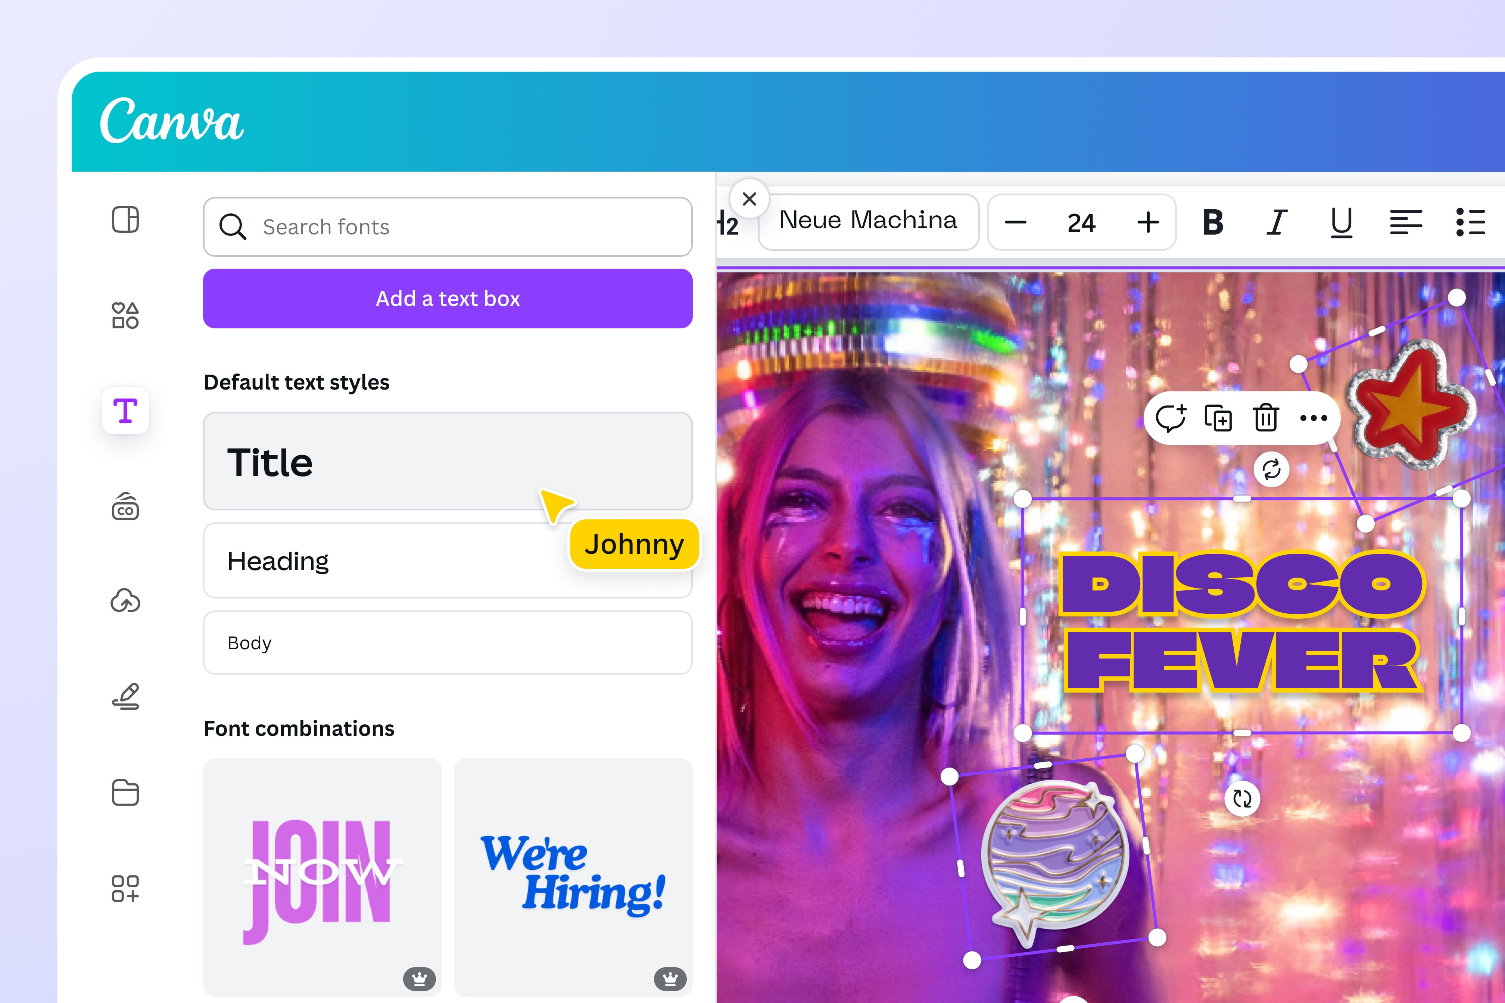Open more options for the element
Image resolution: width=1505 pixels, height=1003 pixels.
tap(1313, 417)
